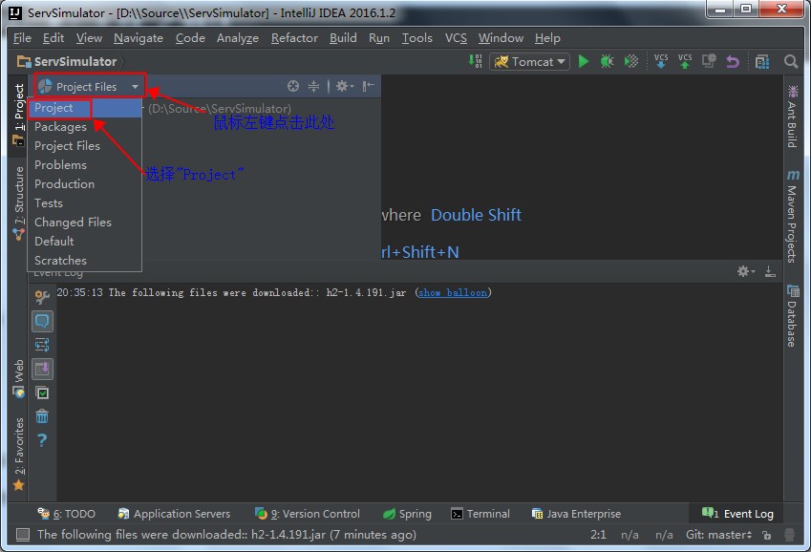Viewport: 811px width, 552px height.
Task: Open the 7: Structure side tab
Action: [18, 202]
